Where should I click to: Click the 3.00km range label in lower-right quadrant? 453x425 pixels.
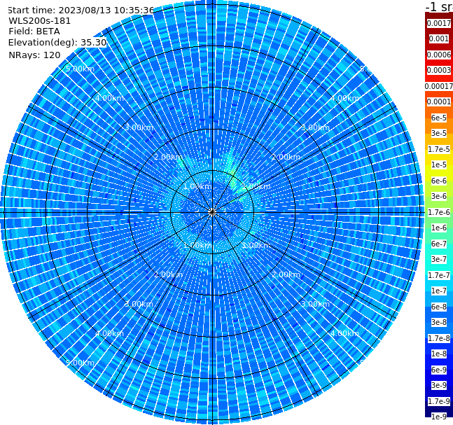click(x=315, y=304)
